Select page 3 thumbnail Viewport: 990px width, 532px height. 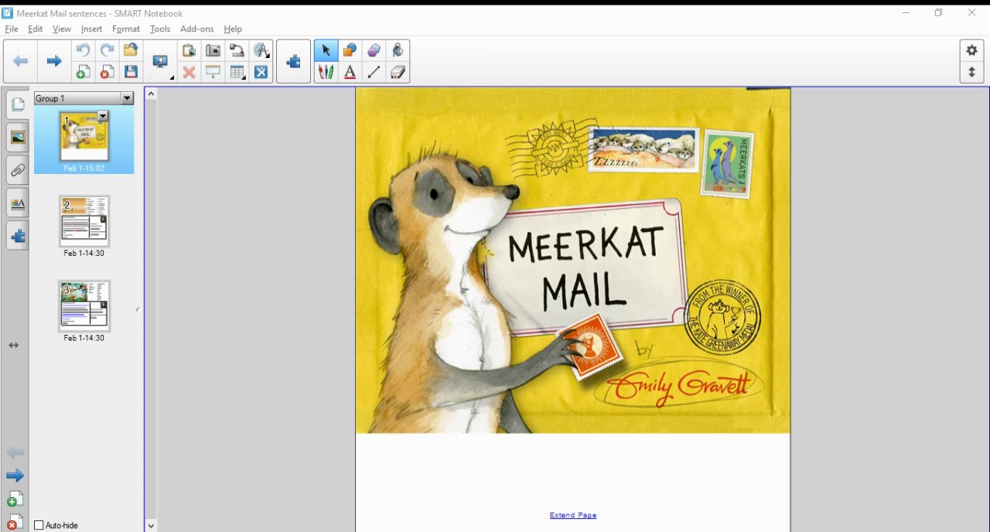pyautogui.click(x=84, y=305)
